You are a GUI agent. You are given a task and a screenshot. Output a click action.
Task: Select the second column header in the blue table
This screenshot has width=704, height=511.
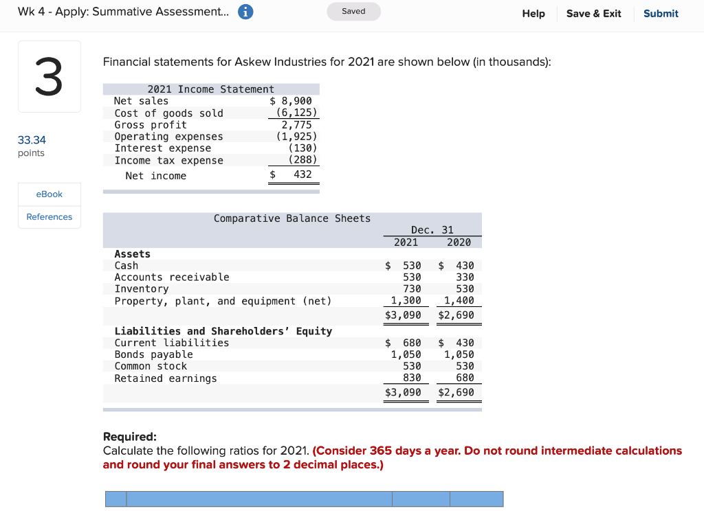tap(258, 499)
